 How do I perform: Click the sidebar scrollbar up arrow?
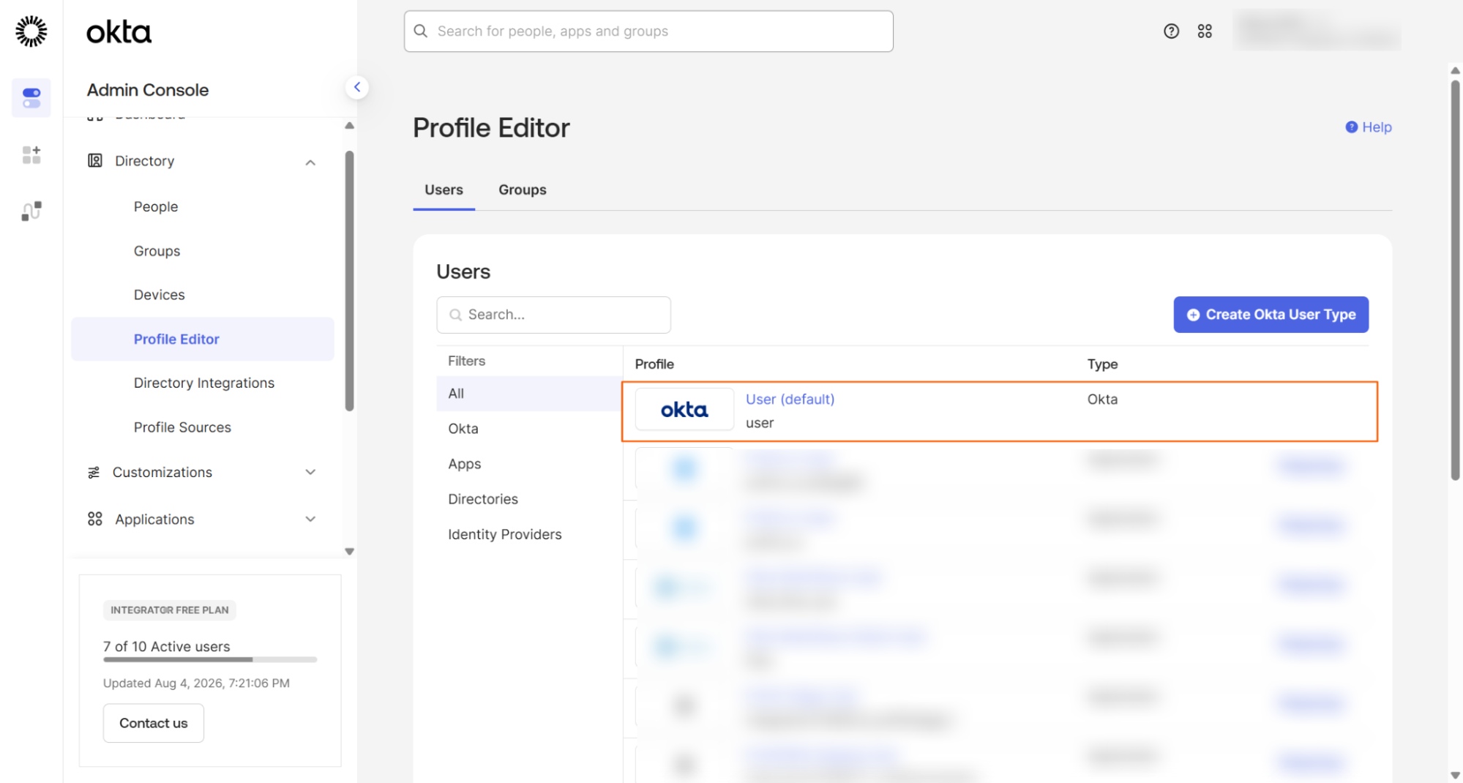pos(349,126)
